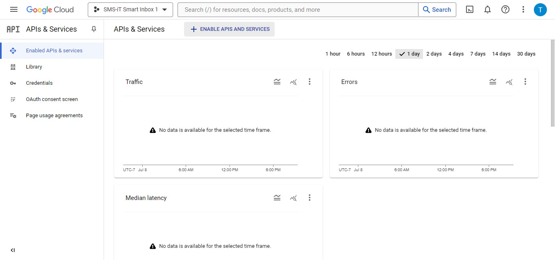
Task: Click the Traffic chart legend icon
Action: [x=277, y=82]
